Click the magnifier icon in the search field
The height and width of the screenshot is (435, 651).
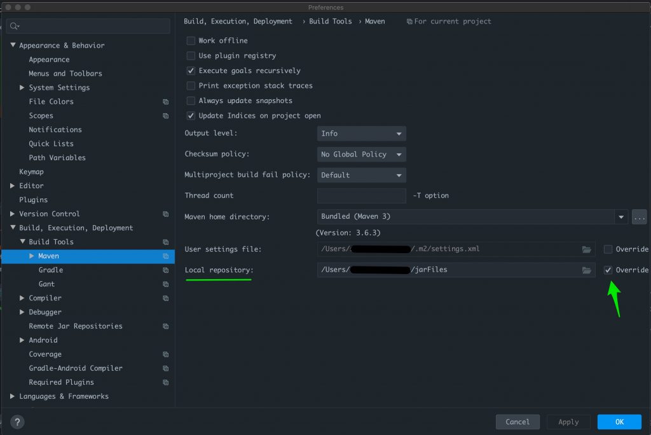tap(14, 26)
